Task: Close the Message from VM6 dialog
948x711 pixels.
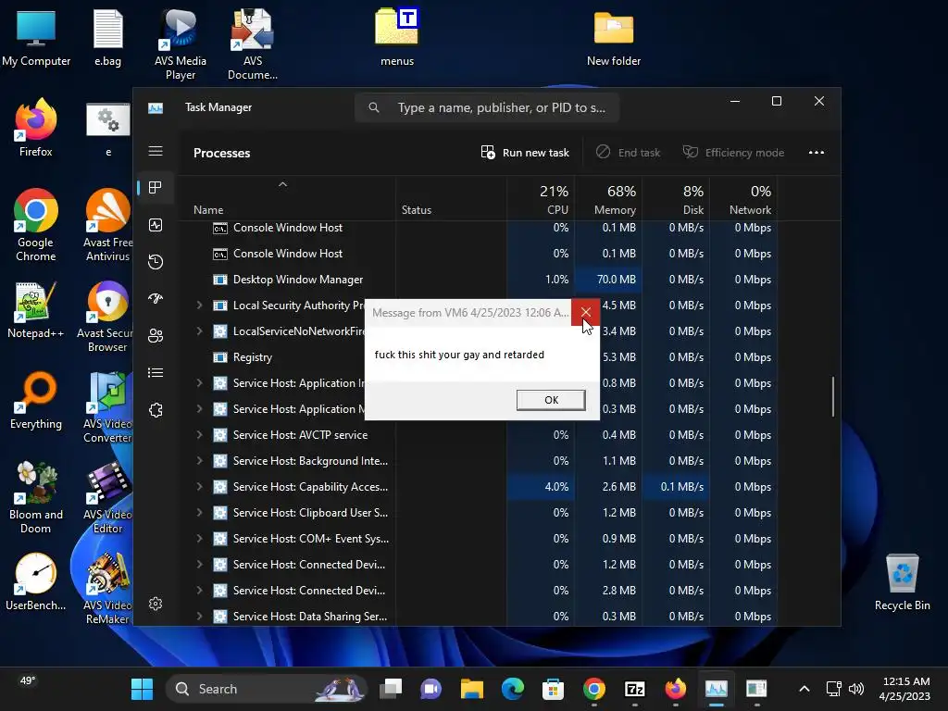Action: click(585, 312)
